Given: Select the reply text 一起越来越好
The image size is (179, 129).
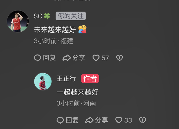Looking at the screenshot, I should 78,92.
